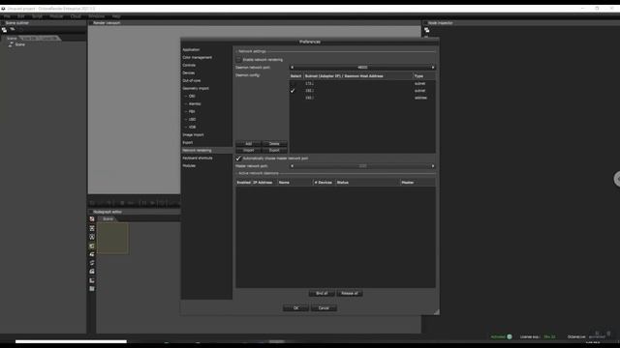Screen dimensions: 620x348
Task: Select FBX under Geometry import
Action: click(x=192, y=112)
